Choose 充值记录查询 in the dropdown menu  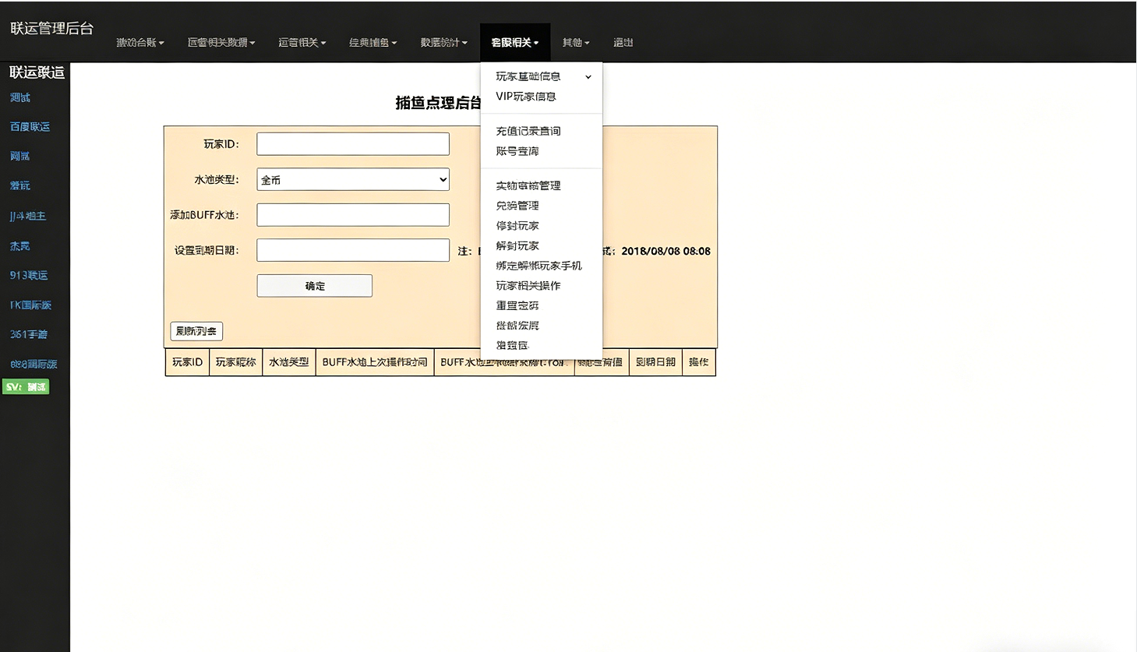pyautogui.click(x=528, y=131)
